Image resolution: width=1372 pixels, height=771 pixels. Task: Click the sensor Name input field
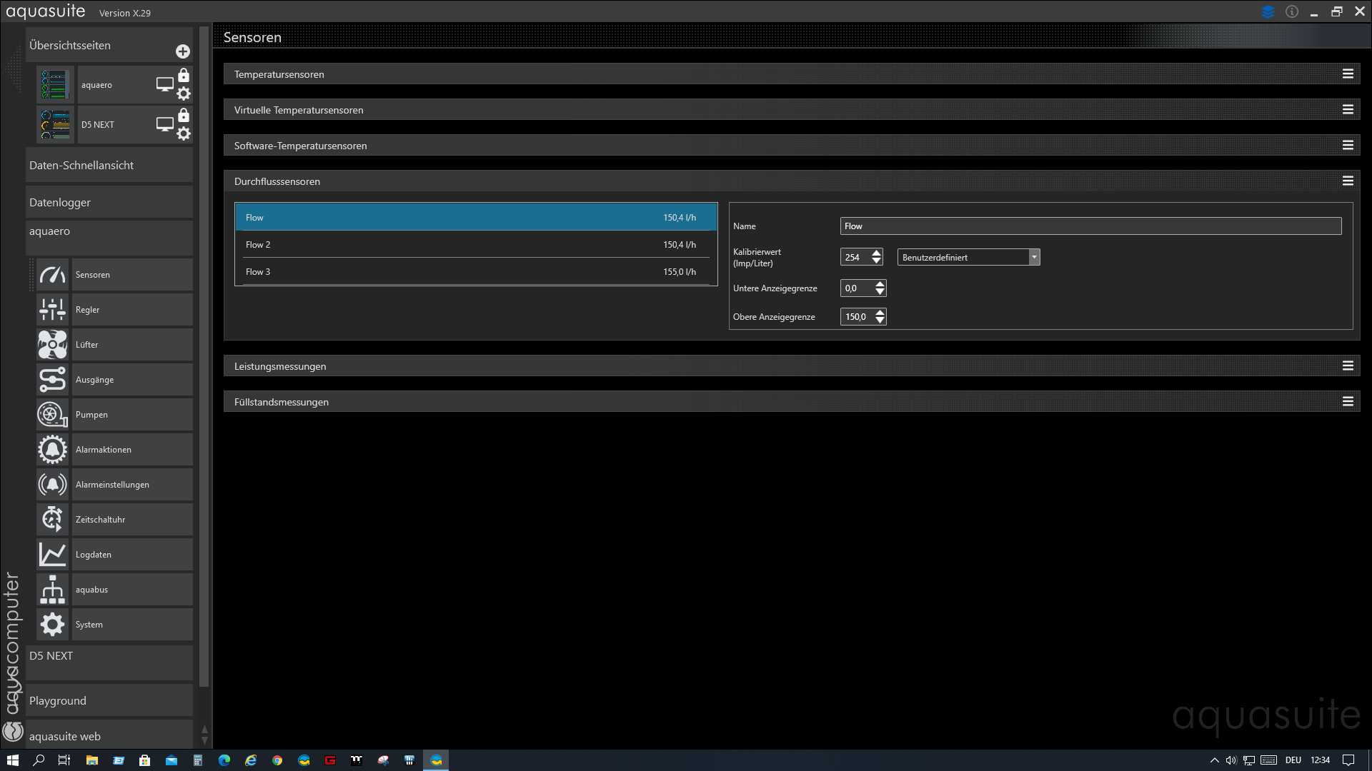(x=1090, y=226)
